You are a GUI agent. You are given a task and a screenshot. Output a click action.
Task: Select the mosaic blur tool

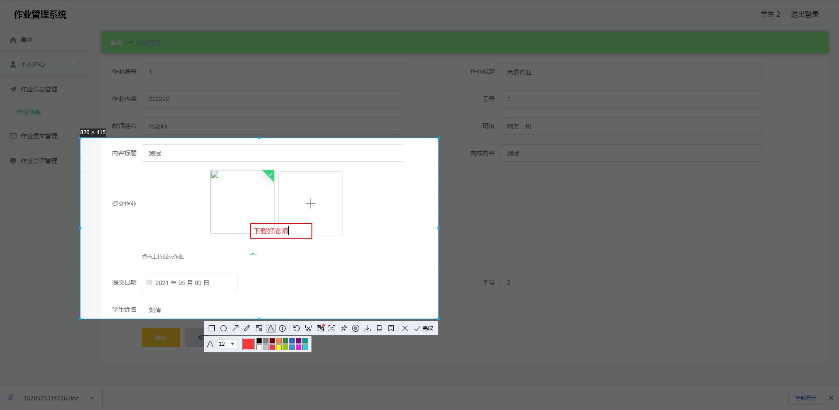coord(259,328)
